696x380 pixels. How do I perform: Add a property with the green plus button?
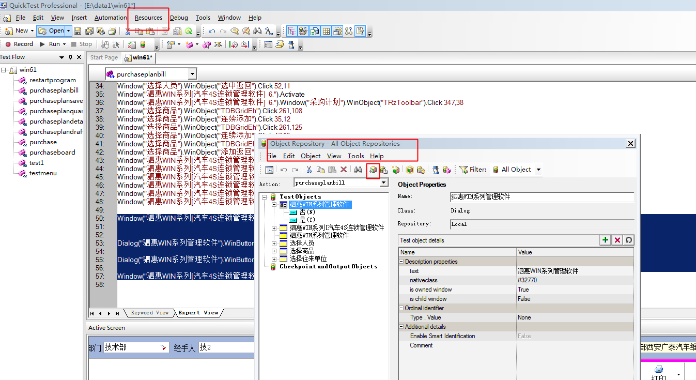coord(605,240)
